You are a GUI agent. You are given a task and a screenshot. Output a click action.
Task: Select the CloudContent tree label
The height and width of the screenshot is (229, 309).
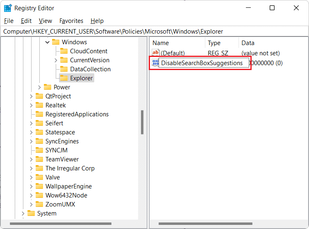[89, 51]
